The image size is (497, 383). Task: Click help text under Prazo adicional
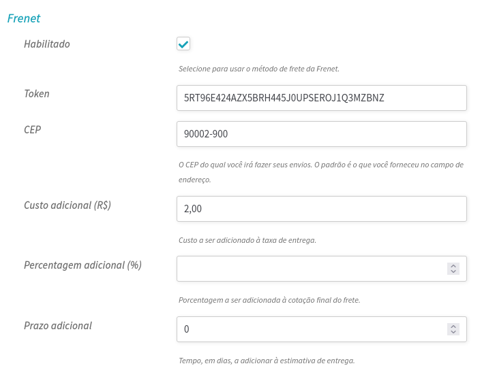coord(266,361)
